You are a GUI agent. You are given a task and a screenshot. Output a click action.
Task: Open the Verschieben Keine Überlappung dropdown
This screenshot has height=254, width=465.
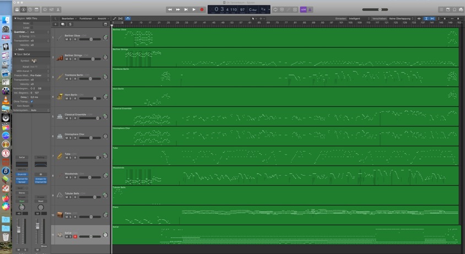click(x=401, y=18)
